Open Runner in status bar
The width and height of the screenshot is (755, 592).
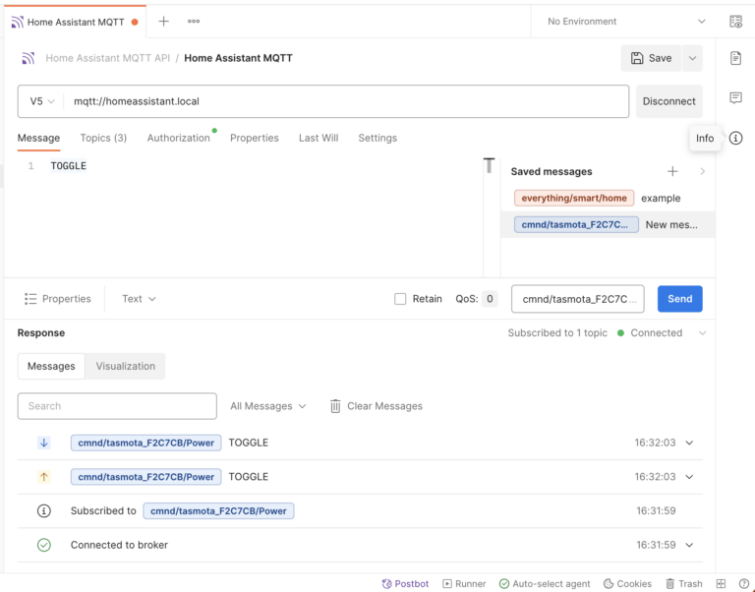coord(464,584)
